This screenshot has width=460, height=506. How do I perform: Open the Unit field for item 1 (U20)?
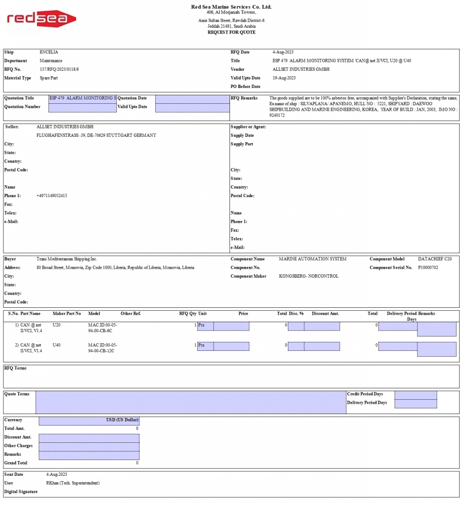(x=205, y=326)
